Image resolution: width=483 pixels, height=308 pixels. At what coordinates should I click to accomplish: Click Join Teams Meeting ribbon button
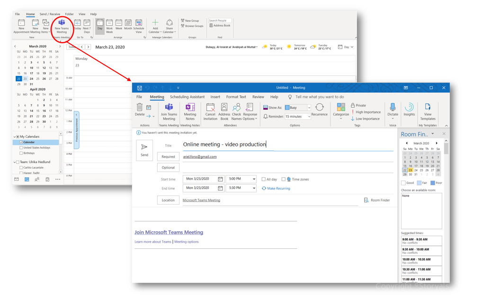[169, 112]
